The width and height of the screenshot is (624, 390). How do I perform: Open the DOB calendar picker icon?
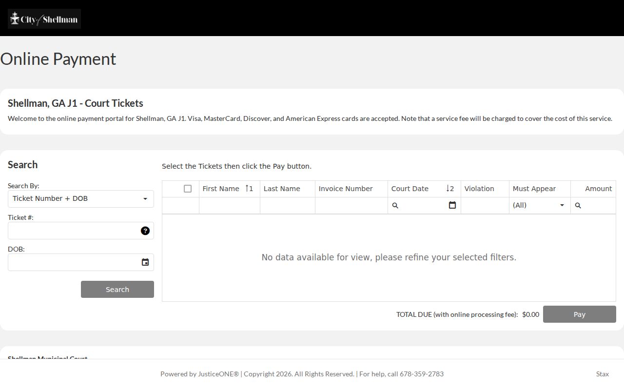[145, 262]
